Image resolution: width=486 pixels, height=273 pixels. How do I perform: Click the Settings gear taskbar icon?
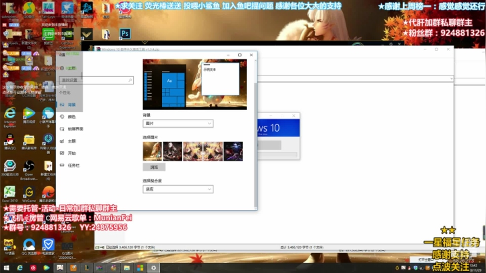[x=153, y=268]
